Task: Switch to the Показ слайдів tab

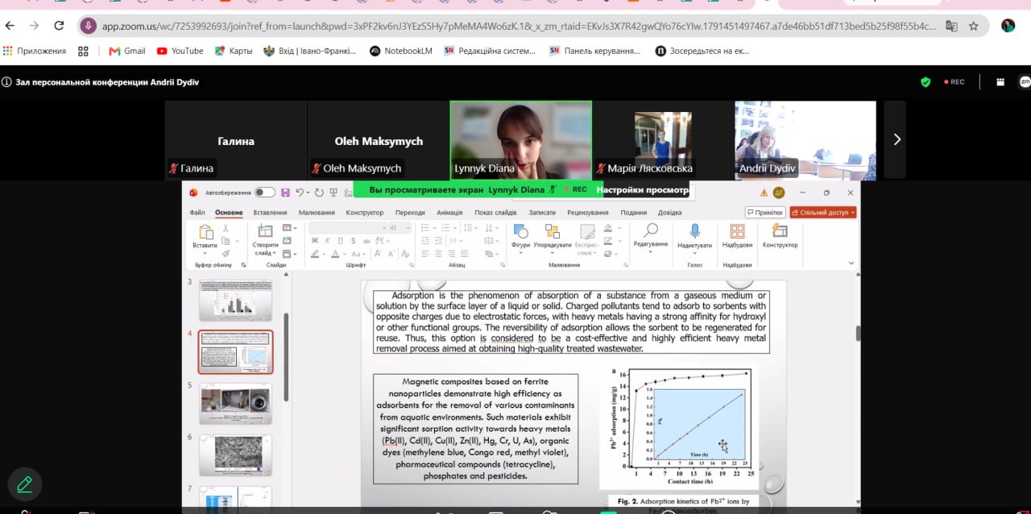Action: pos(495,213)
